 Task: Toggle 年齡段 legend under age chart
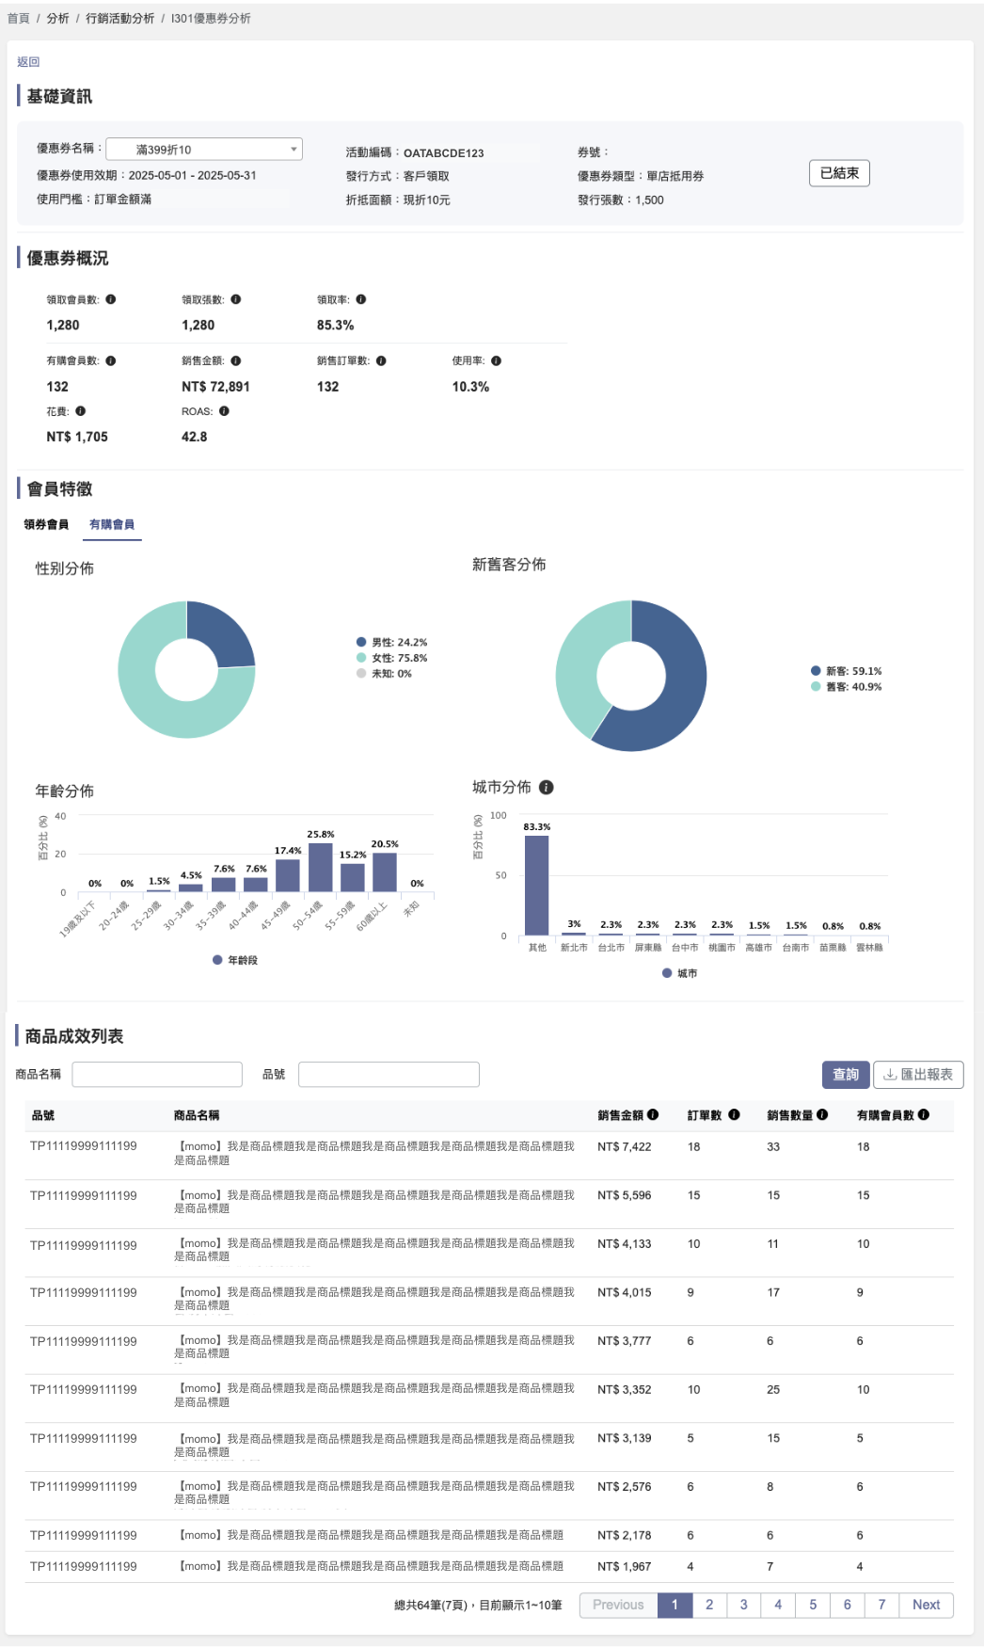(x=235, y=960)
